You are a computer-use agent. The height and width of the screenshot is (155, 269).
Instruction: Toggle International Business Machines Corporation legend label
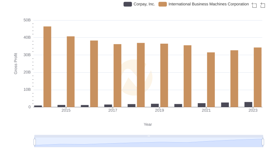click(208, 4)
